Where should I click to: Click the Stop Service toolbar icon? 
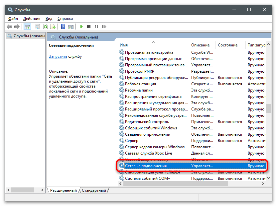[x=89, y=27]
